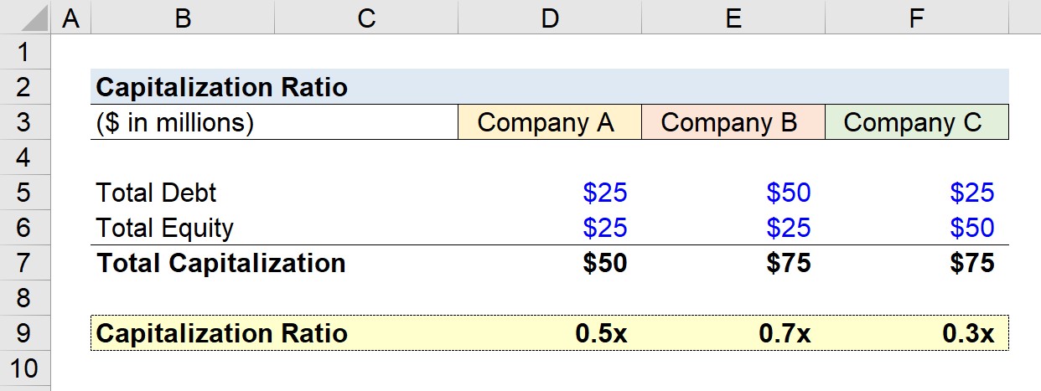The height and width of the screenshot is (391, 1041).
Task: Select the 0.3x Capitalization Ratio cell
Action: 917,333
